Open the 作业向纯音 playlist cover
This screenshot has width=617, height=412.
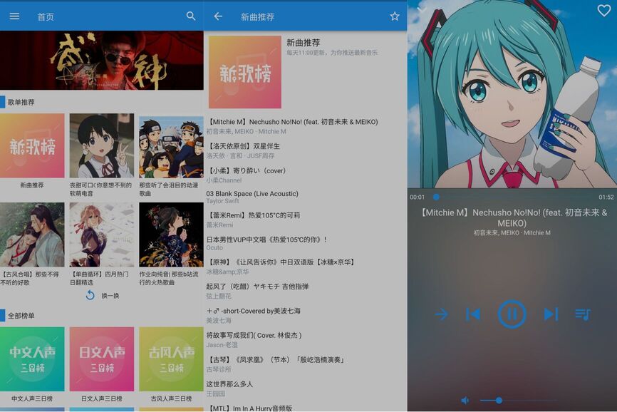tap(171, 235)
